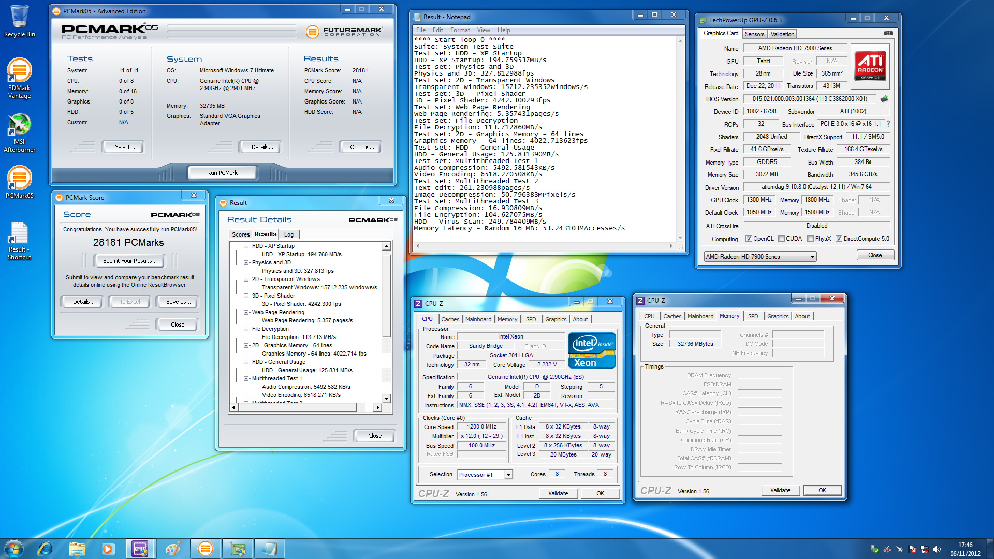Click the GPU-Z screenshot camera icon
The width and height of the screenshot is (994, 559).
pos(888,33)
